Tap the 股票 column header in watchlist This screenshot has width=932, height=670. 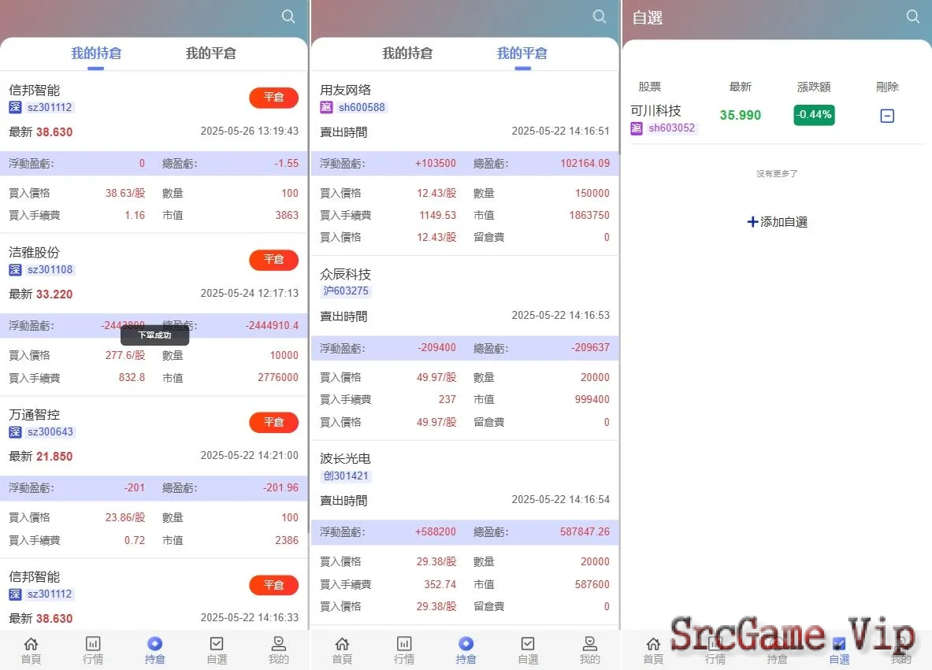point(650,87)
